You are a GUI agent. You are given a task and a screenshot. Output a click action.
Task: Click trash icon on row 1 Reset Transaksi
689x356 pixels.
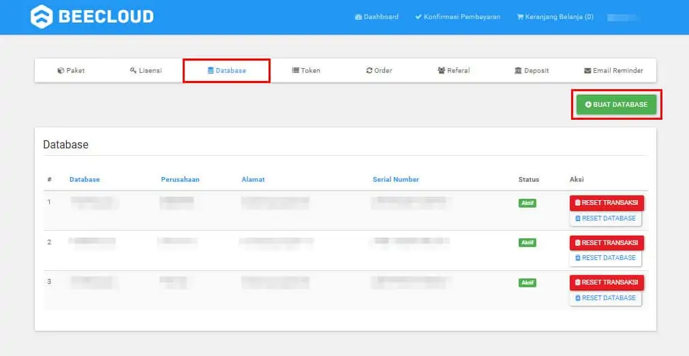(578, 203)
